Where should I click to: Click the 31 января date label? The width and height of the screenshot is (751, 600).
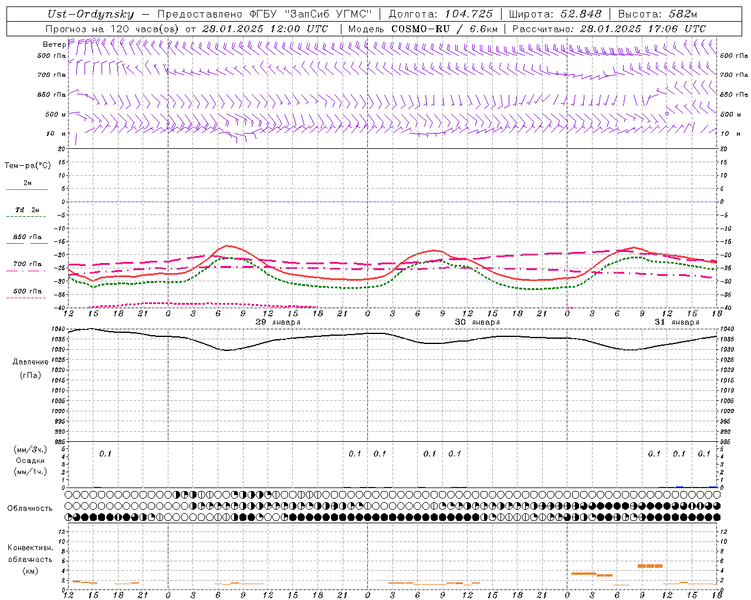(676, 322)
